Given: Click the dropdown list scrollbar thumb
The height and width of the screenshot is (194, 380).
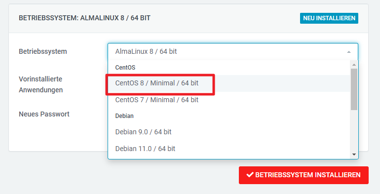Looking at the screenshot, I should click(354, 89).
